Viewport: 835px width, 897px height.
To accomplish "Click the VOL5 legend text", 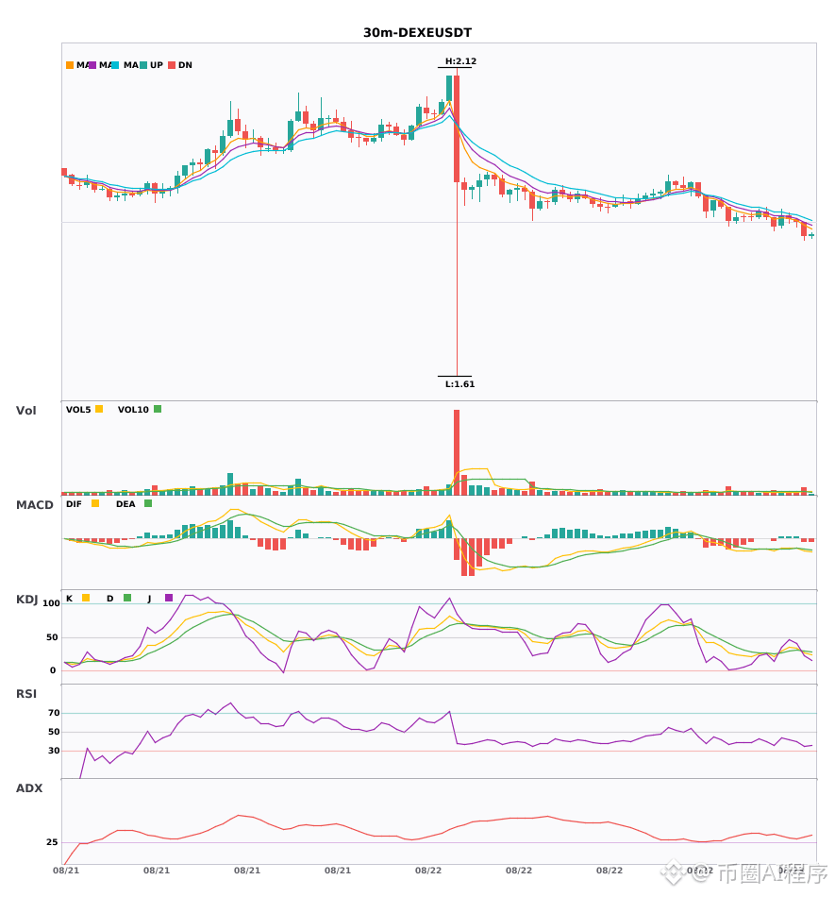I will coord(78,410).
